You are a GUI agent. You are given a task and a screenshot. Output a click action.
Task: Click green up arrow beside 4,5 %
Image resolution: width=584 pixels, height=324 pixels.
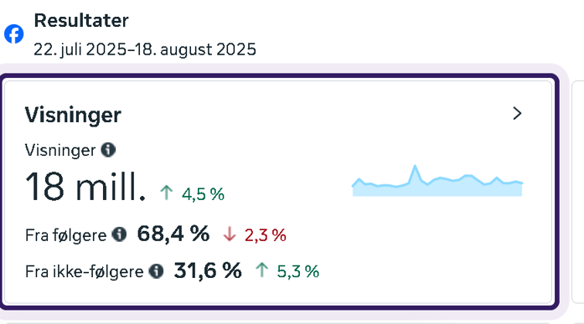(x=167, y=193)
